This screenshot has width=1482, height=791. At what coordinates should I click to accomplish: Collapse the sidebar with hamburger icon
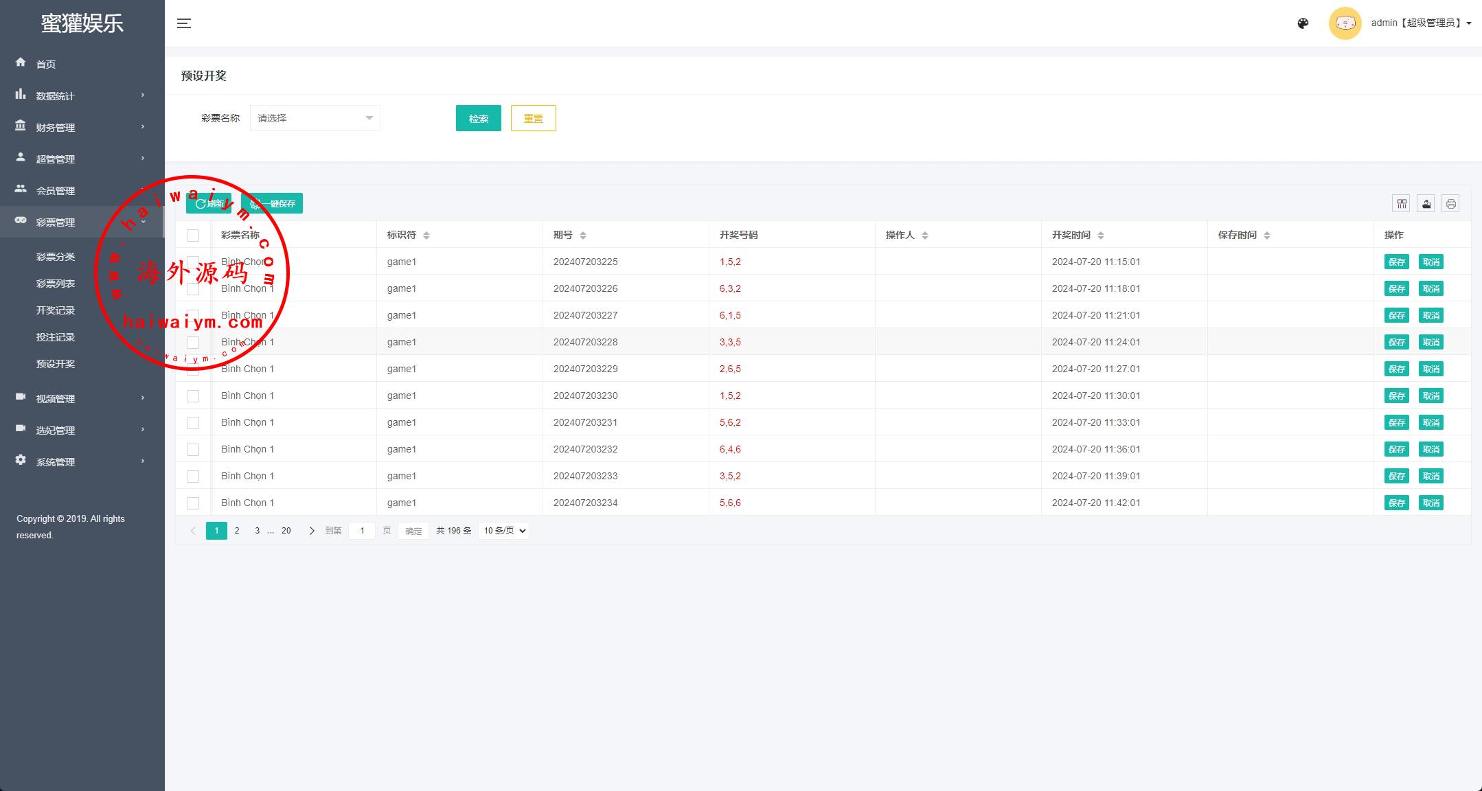184,23
